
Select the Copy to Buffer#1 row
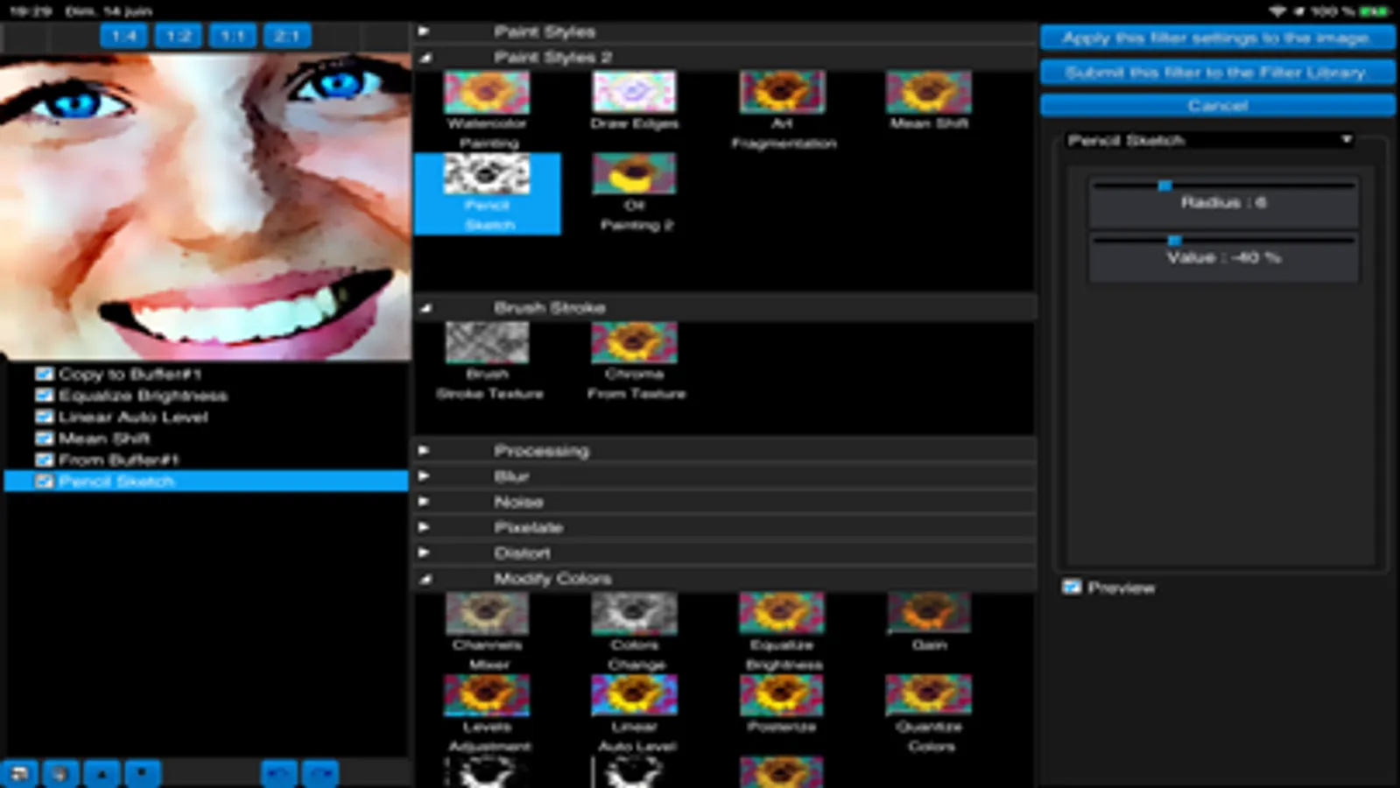(206, 374)
